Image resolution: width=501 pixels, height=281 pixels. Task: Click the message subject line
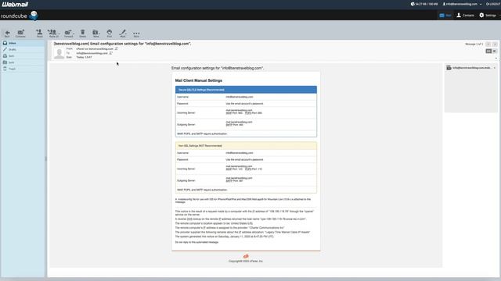(122, 44)
